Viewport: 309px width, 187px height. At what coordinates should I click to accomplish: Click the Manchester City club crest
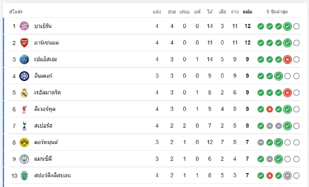24,159
